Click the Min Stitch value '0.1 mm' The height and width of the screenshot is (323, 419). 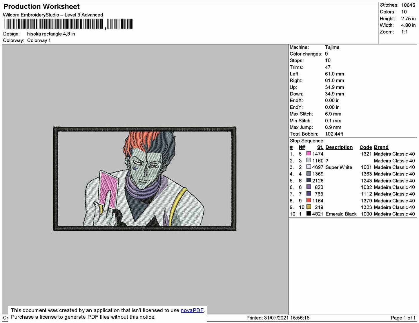coord(333,121)
